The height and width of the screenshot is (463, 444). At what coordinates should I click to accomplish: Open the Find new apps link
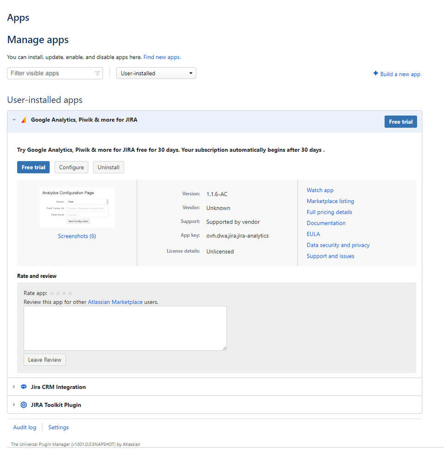162,57
